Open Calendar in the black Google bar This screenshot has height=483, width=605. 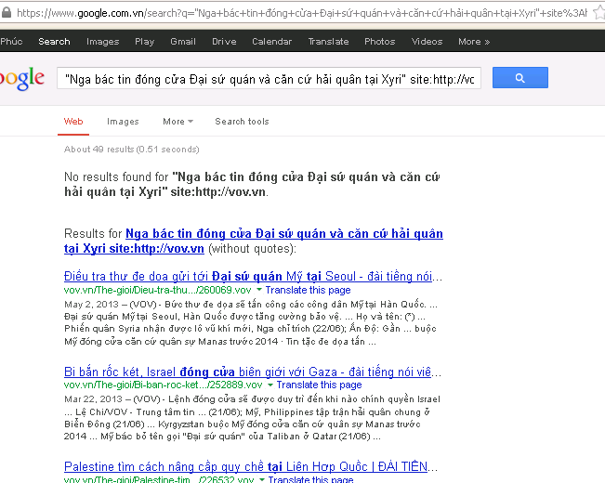(271, 41)
